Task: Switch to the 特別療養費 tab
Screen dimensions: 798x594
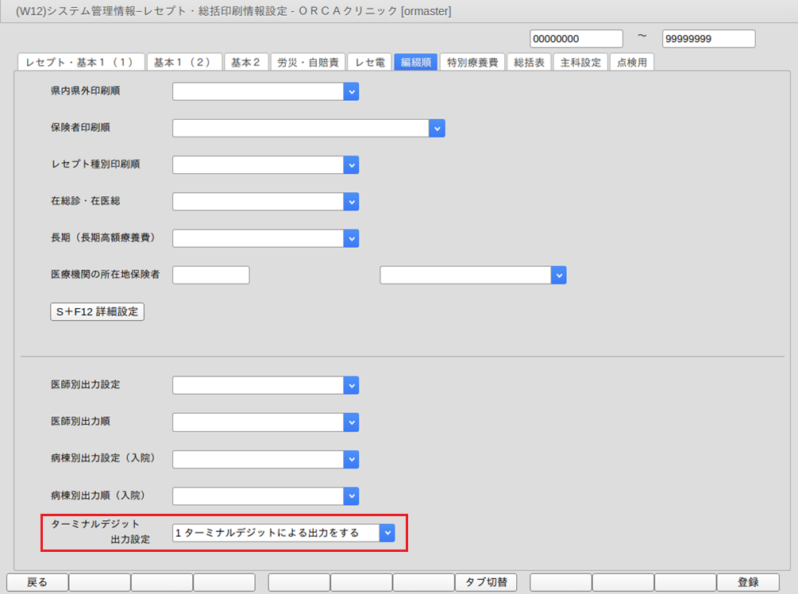Action: click(x=472, y=63)
